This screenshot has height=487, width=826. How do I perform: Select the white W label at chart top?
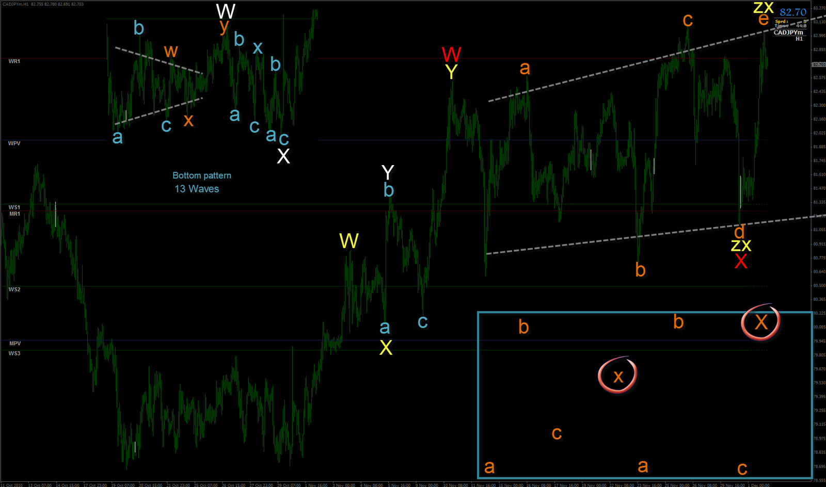tap(226, 11)
